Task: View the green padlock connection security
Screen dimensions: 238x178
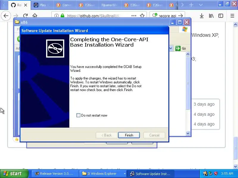Action: click(x=62, y=16)
